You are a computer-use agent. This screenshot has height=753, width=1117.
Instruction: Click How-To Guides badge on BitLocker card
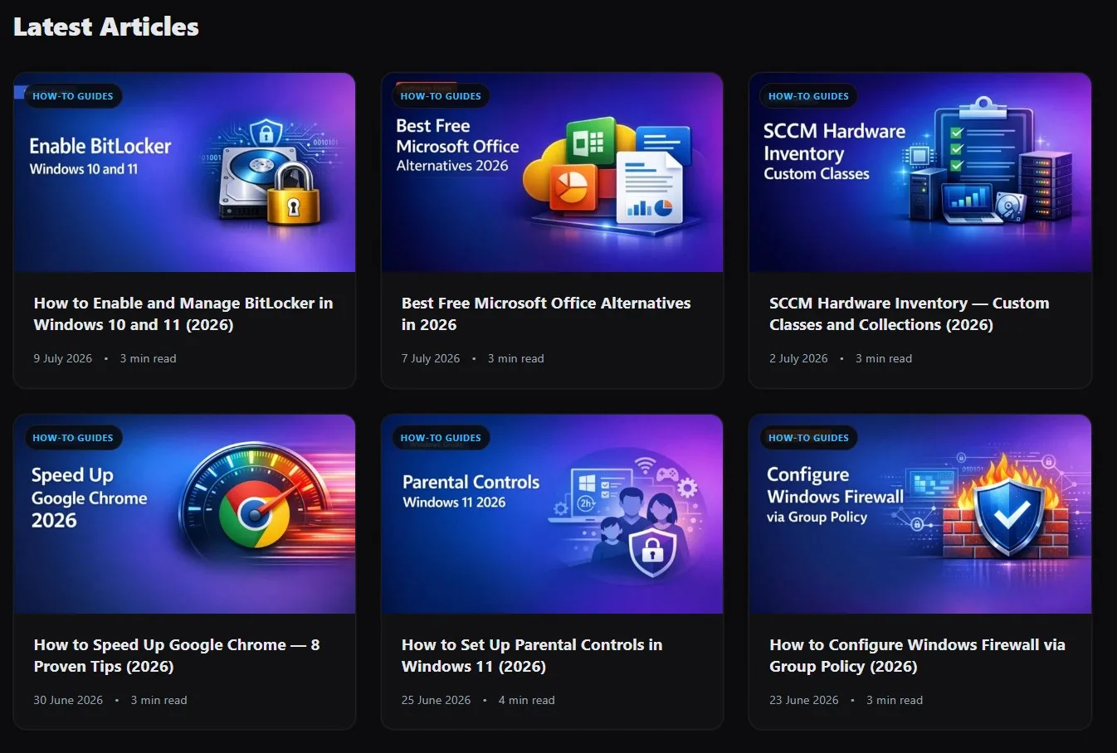coord(73,96)
